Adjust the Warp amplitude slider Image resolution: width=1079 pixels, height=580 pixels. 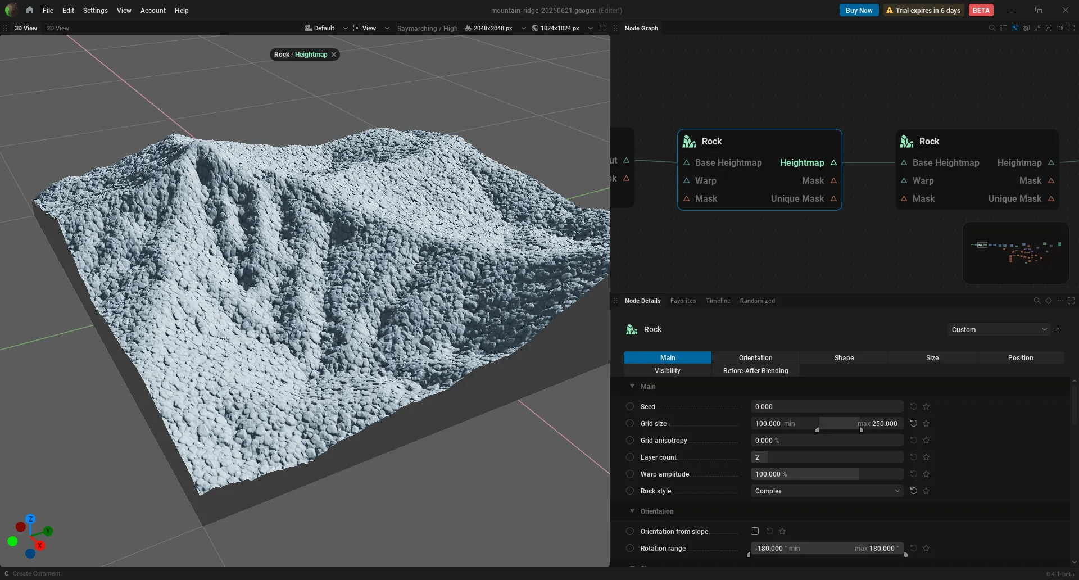pos(827,474)
